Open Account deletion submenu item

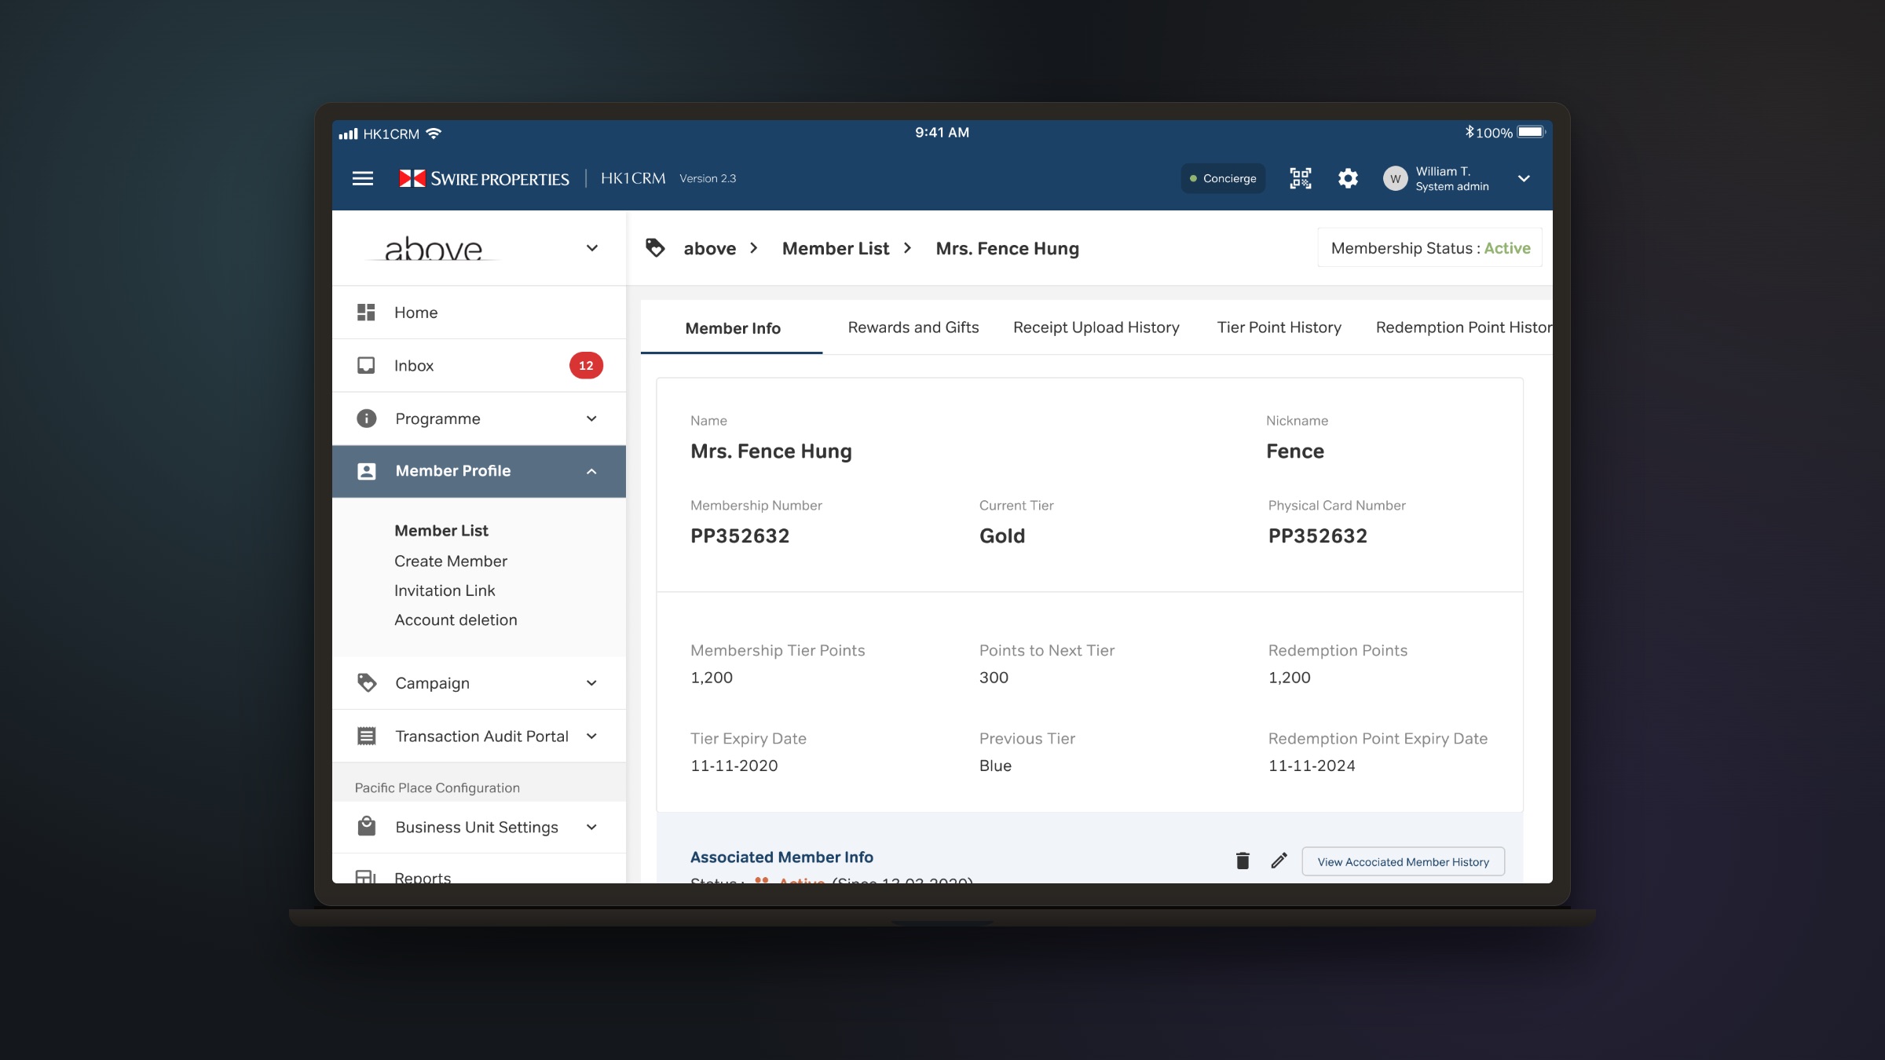[456, 620]
